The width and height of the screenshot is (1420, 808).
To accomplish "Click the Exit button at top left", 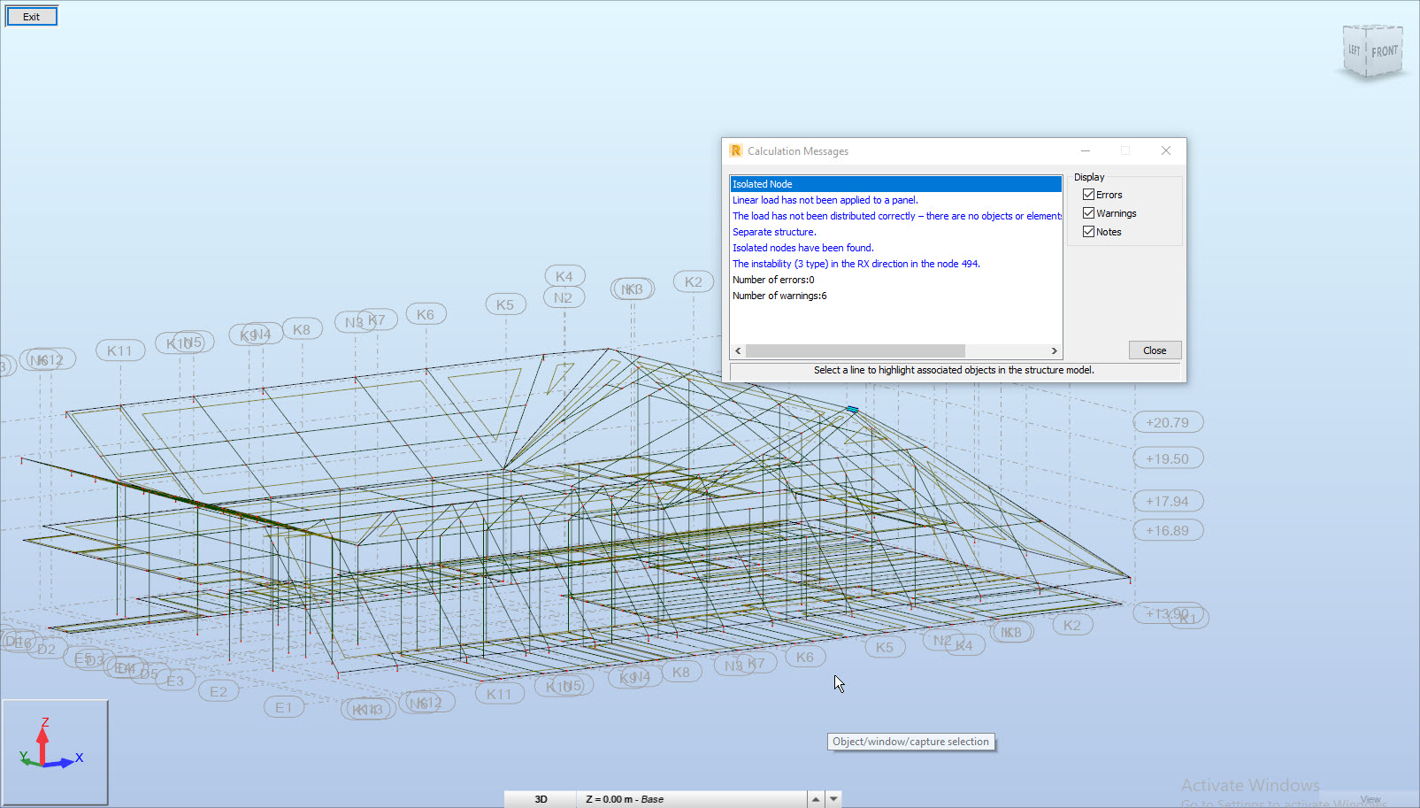I will pos(31,15).
